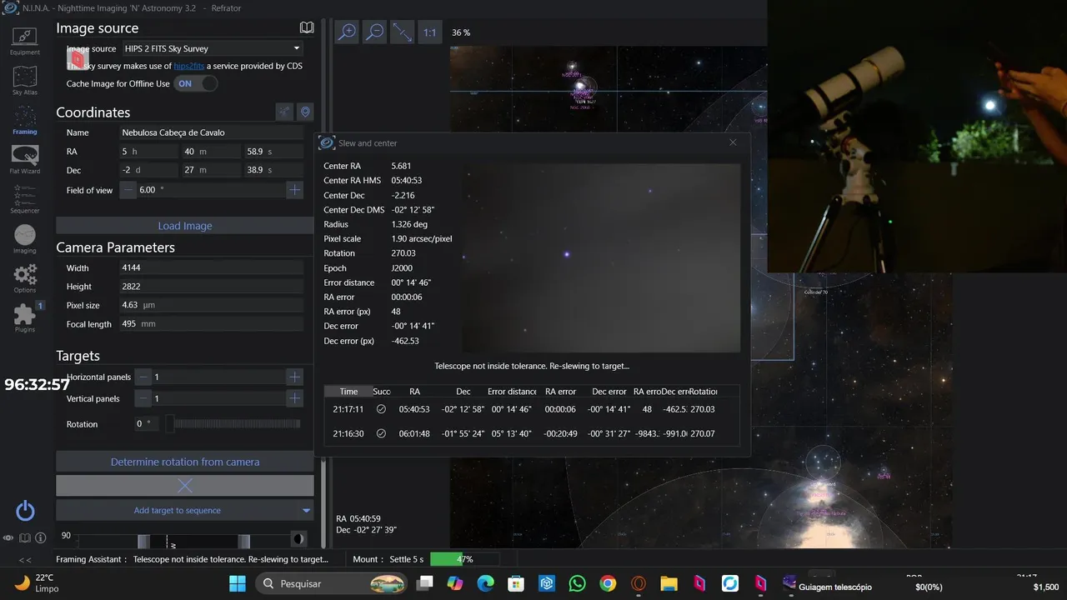Switch to the Flat Wizard tab

(25, 160)
